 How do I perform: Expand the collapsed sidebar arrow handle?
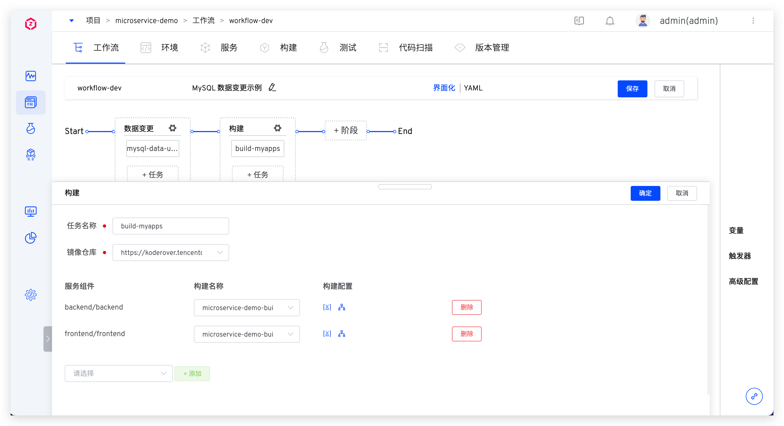click(x=48, y=339)
